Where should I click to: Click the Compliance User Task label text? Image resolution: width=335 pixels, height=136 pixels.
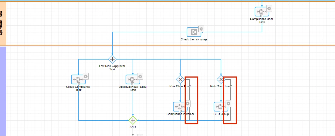pyautogui.click(x=261, y=20)
